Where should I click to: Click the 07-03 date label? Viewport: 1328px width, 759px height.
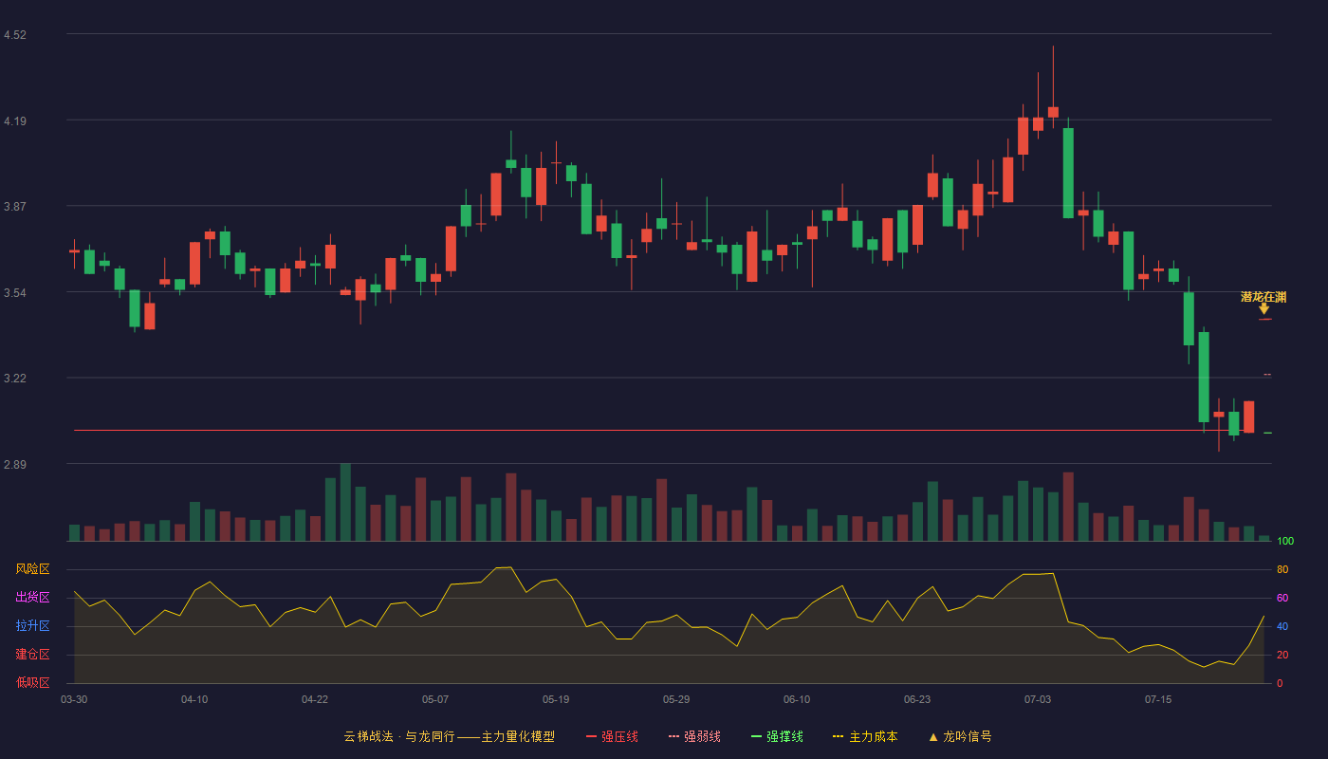pyautogui.click(x=1038, y=699)
